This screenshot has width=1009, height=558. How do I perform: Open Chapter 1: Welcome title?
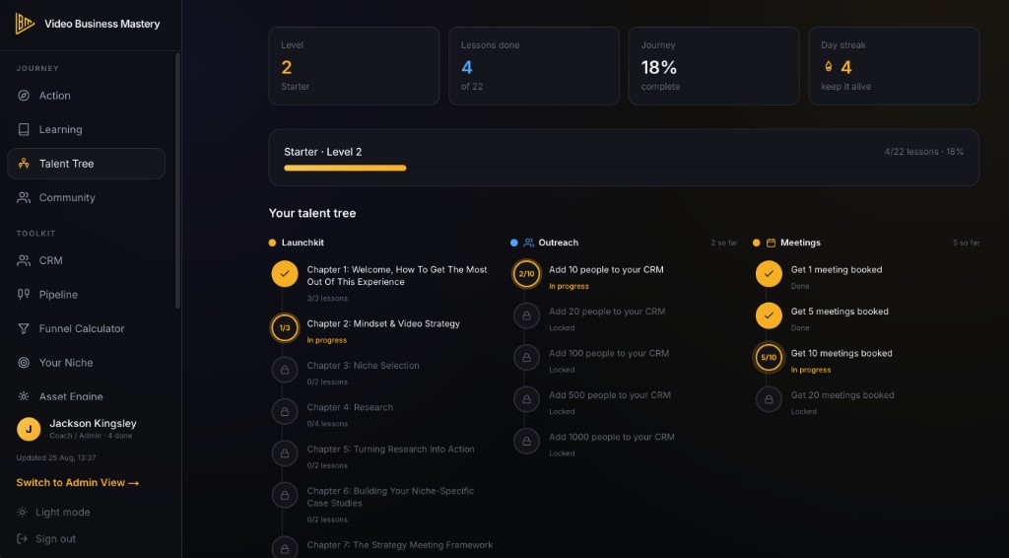coord(397,276)
